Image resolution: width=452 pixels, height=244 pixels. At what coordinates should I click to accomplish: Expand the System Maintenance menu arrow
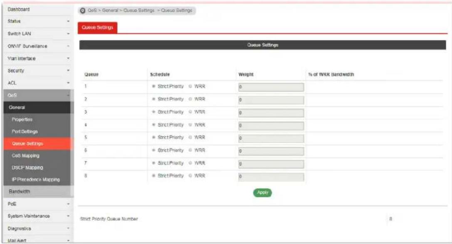(68, 216)
